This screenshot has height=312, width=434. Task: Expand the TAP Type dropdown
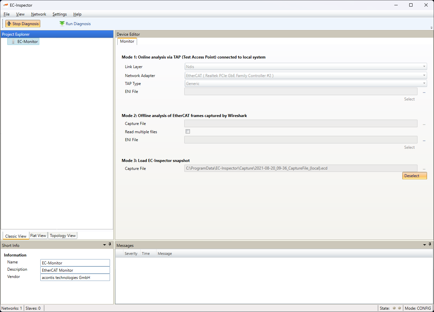(x=424, y=84)
